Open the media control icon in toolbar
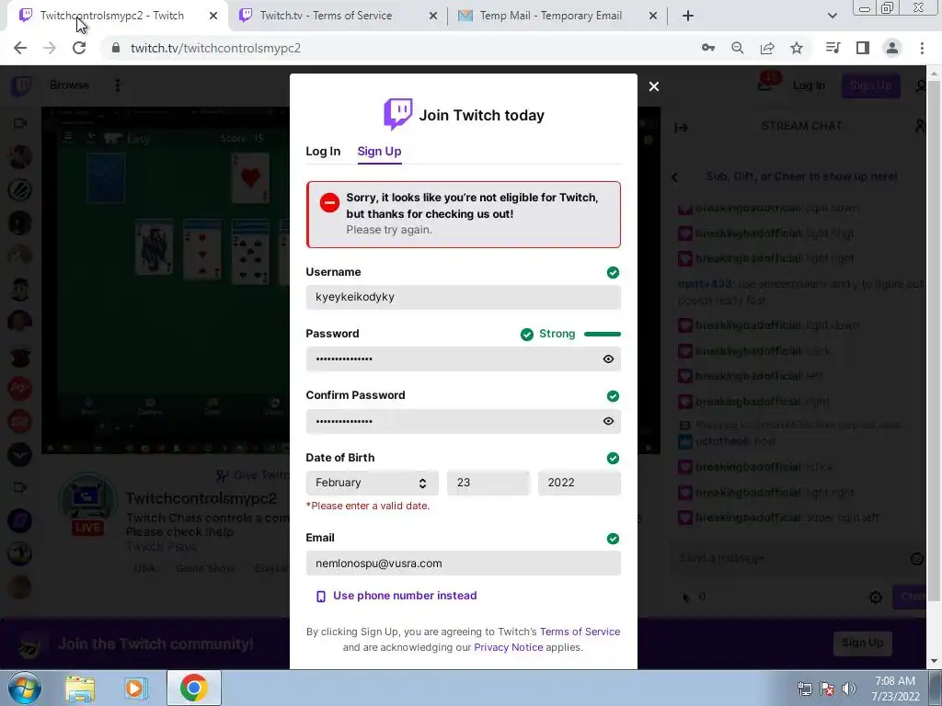The image size is (942, 706). 833,48
